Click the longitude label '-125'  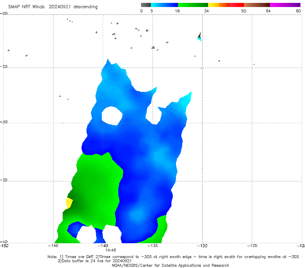(252, 246)
